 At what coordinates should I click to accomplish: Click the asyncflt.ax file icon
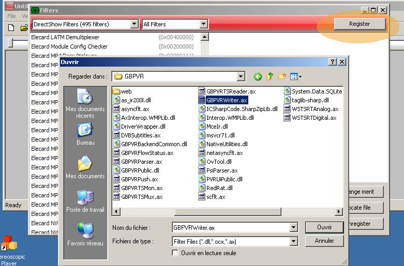click(117, 109)
